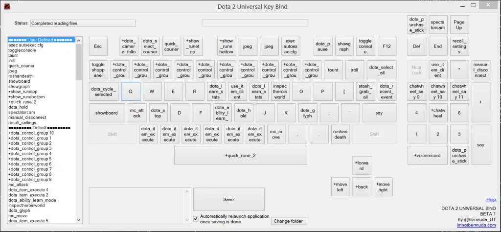Select the +show_runetop key
Screen dimensions: 501x232
(x=193, y=46)
